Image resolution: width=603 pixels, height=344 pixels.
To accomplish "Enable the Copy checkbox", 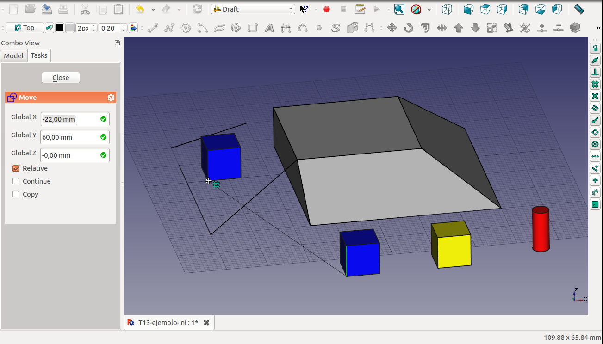I will [16, 194].
